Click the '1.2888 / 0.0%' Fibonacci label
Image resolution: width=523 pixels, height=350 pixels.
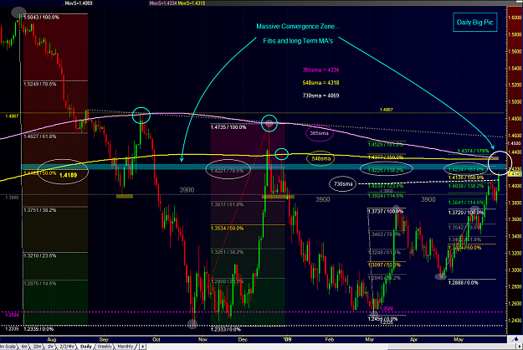464,283
